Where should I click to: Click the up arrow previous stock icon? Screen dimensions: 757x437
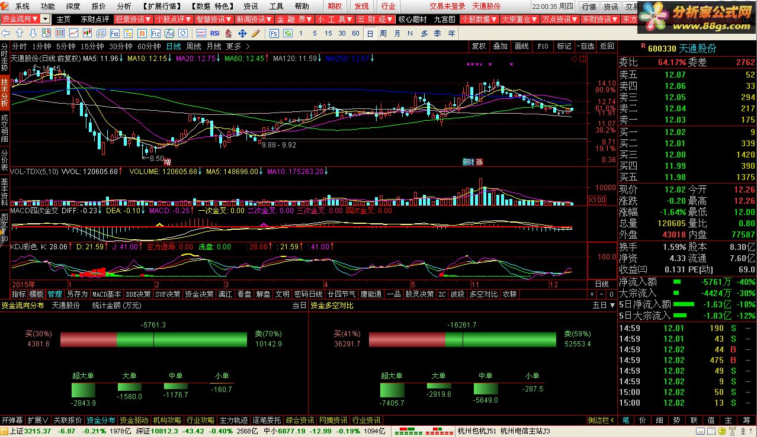tap(19, 33)
